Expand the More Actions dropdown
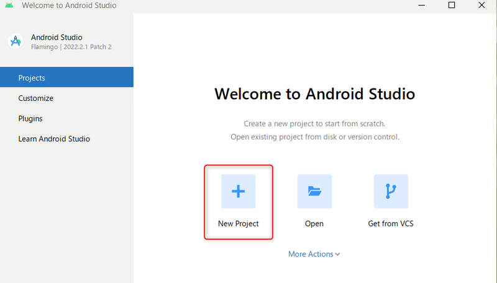 [x=314, y=254]
